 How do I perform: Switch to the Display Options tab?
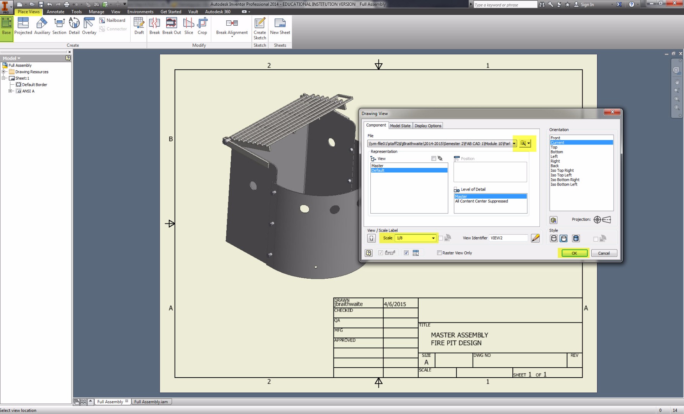click(x=428, y=126)
